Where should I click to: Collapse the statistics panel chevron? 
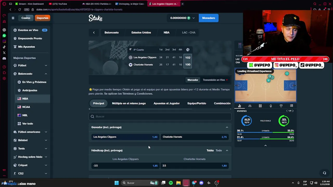[265, 145]
